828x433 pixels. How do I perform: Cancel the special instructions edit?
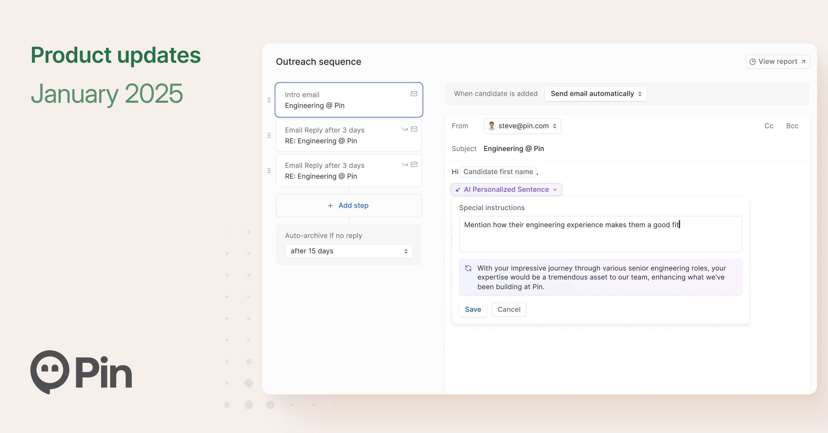click(x=509, y=309)
